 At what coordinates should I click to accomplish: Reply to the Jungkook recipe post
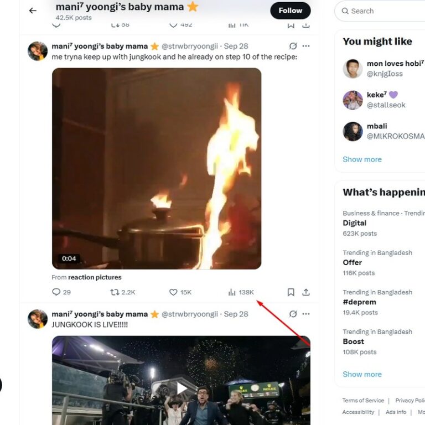pyautogui.click(x=56, y=292)
